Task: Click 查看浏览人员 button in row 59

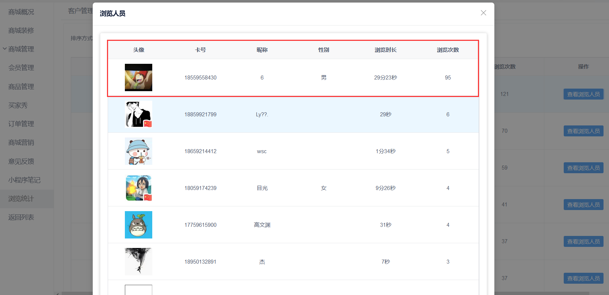Action: tap(583, 168)
